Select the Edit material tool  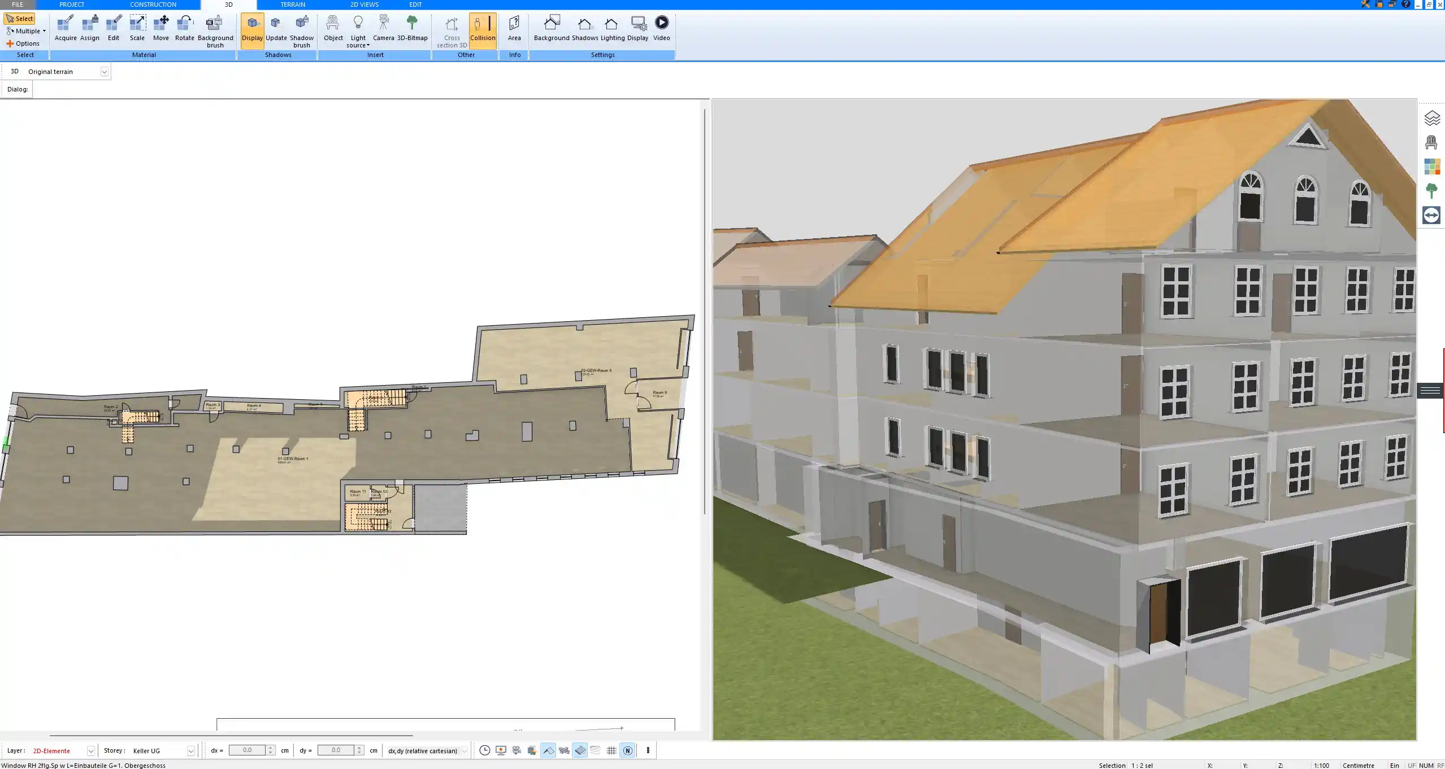pos(114,29)
